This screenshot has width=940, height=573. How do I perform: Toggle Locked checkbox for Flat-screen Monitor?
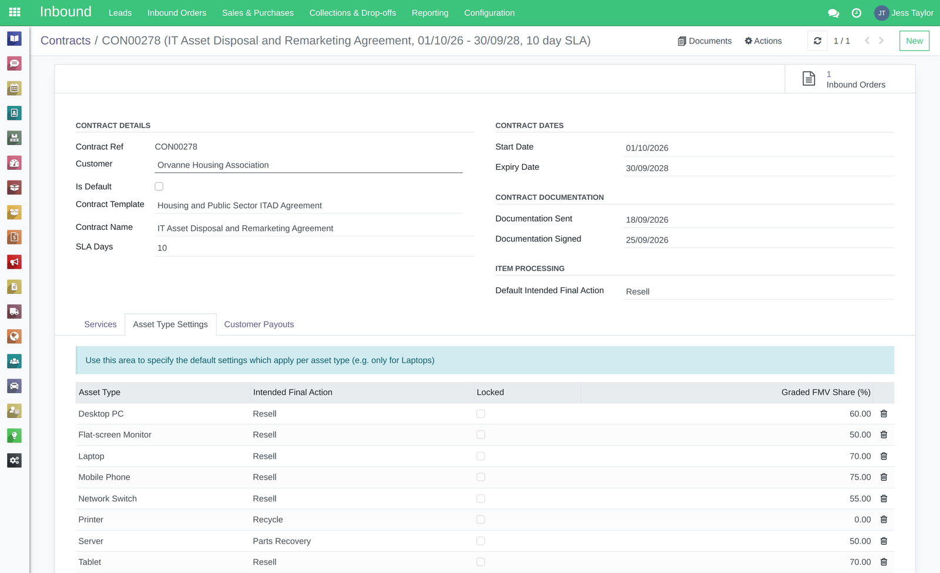click(x=481, y=435)
